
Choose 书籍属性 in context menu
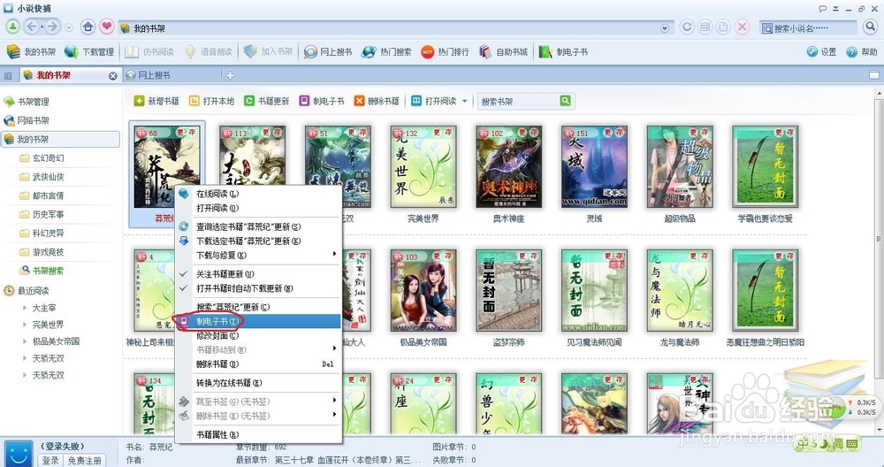tap(259, 435)
